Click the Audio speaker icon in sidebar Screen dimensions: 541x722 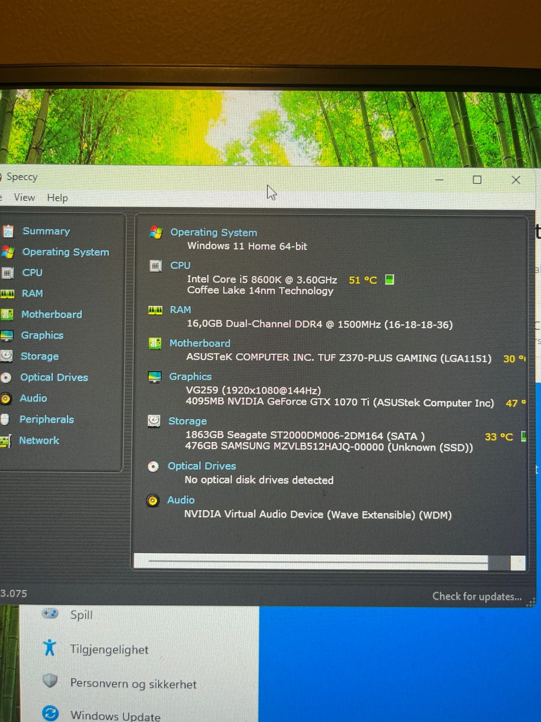(x=6, y=399)
